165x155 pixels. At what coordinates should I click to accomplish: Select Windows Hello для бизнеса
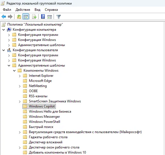click(50, 111)
